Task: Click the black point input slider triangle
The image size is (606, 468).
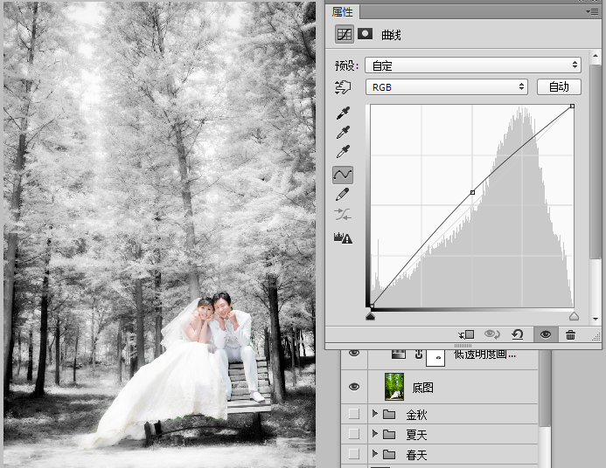Action: (370, 316)
